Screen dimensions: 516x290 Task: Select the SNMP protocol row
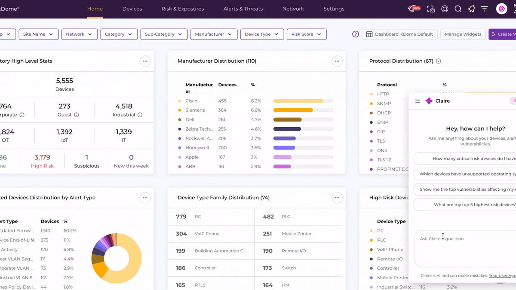[x=389, y=104]
